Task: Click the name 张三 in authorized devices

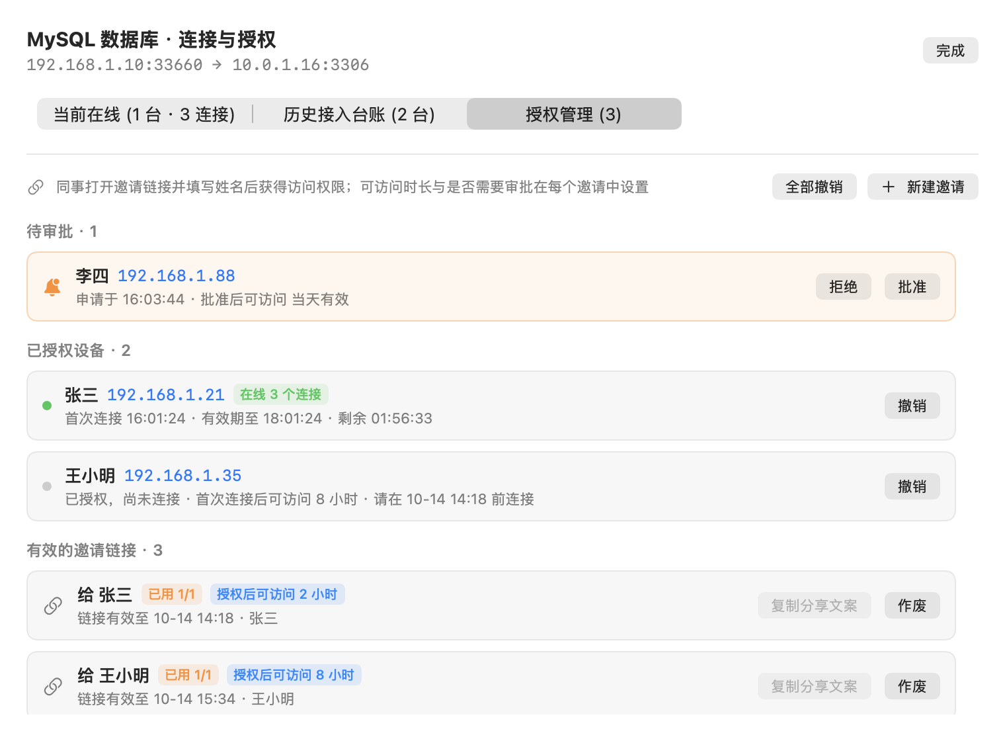Action: coord(81,395)
